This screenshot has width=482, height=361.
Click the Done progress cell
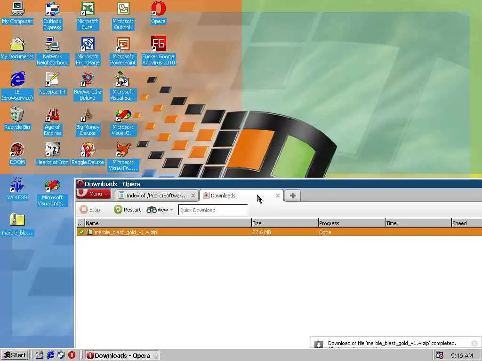(x=325, y=232)
